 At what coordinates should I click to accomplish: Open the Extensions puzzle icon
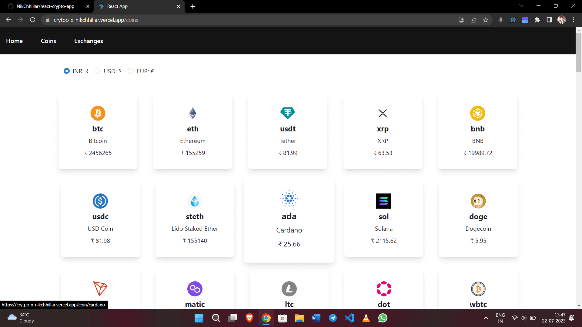coord(537,20)
